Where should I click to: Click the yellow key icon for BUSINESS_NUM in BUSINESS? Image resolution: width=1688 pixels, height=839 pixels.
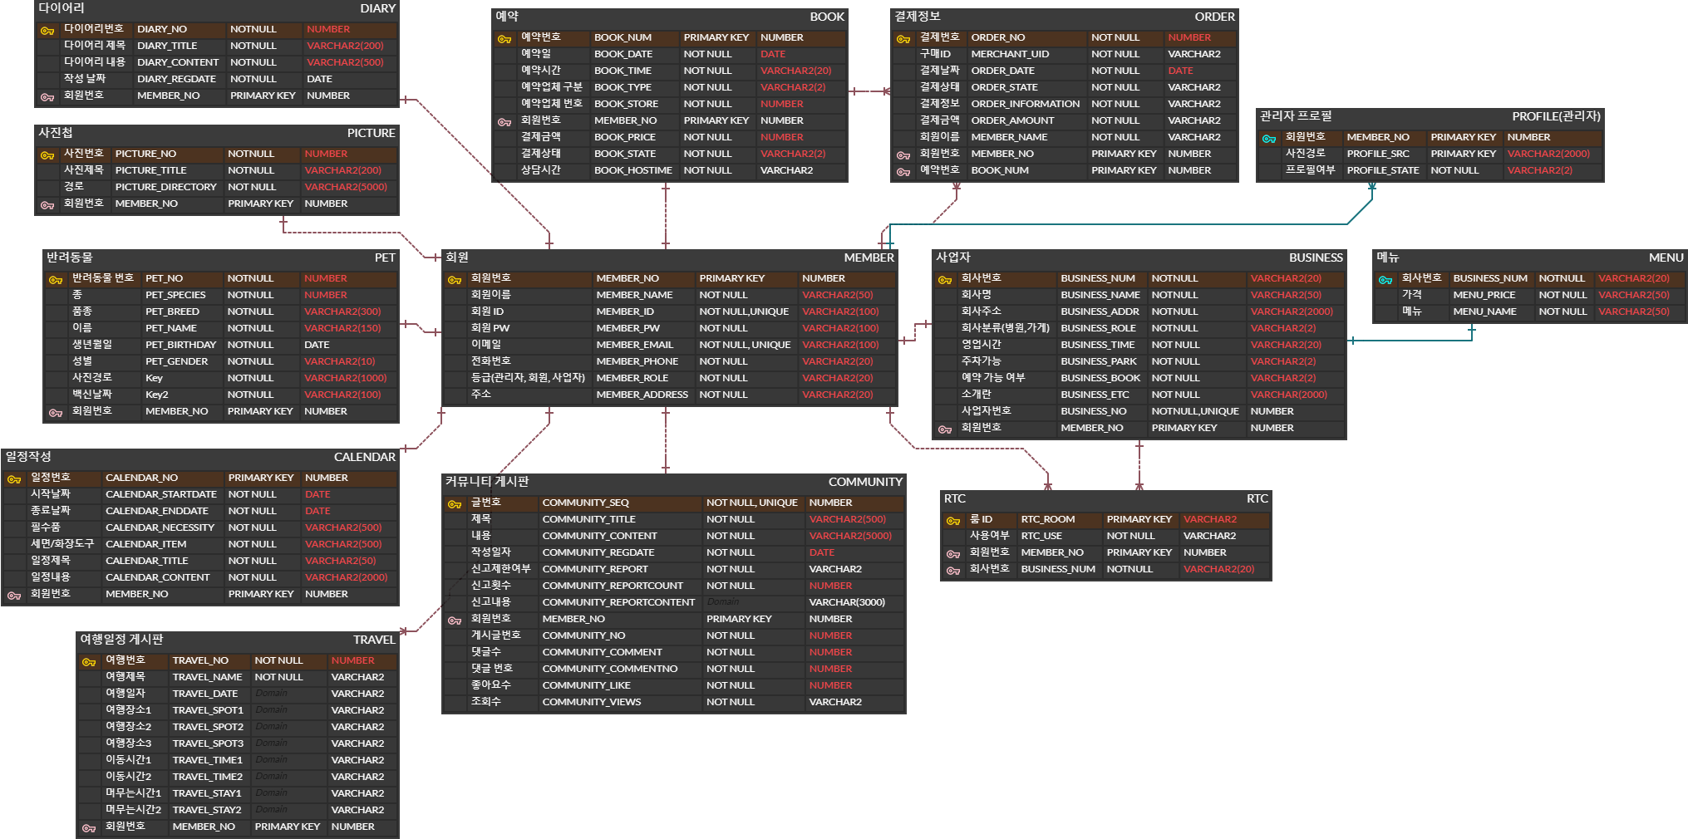click(945, 279)
